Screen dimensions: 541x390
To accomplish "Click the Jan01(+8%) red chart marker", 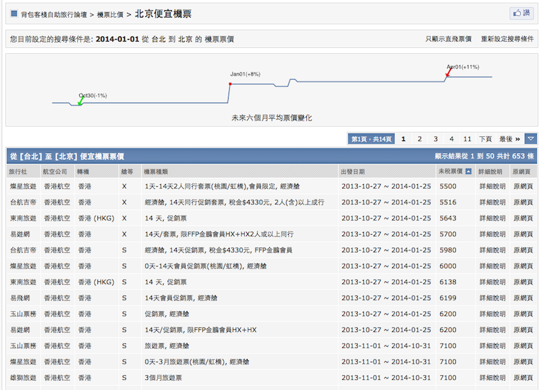I will tap(230, 84).
